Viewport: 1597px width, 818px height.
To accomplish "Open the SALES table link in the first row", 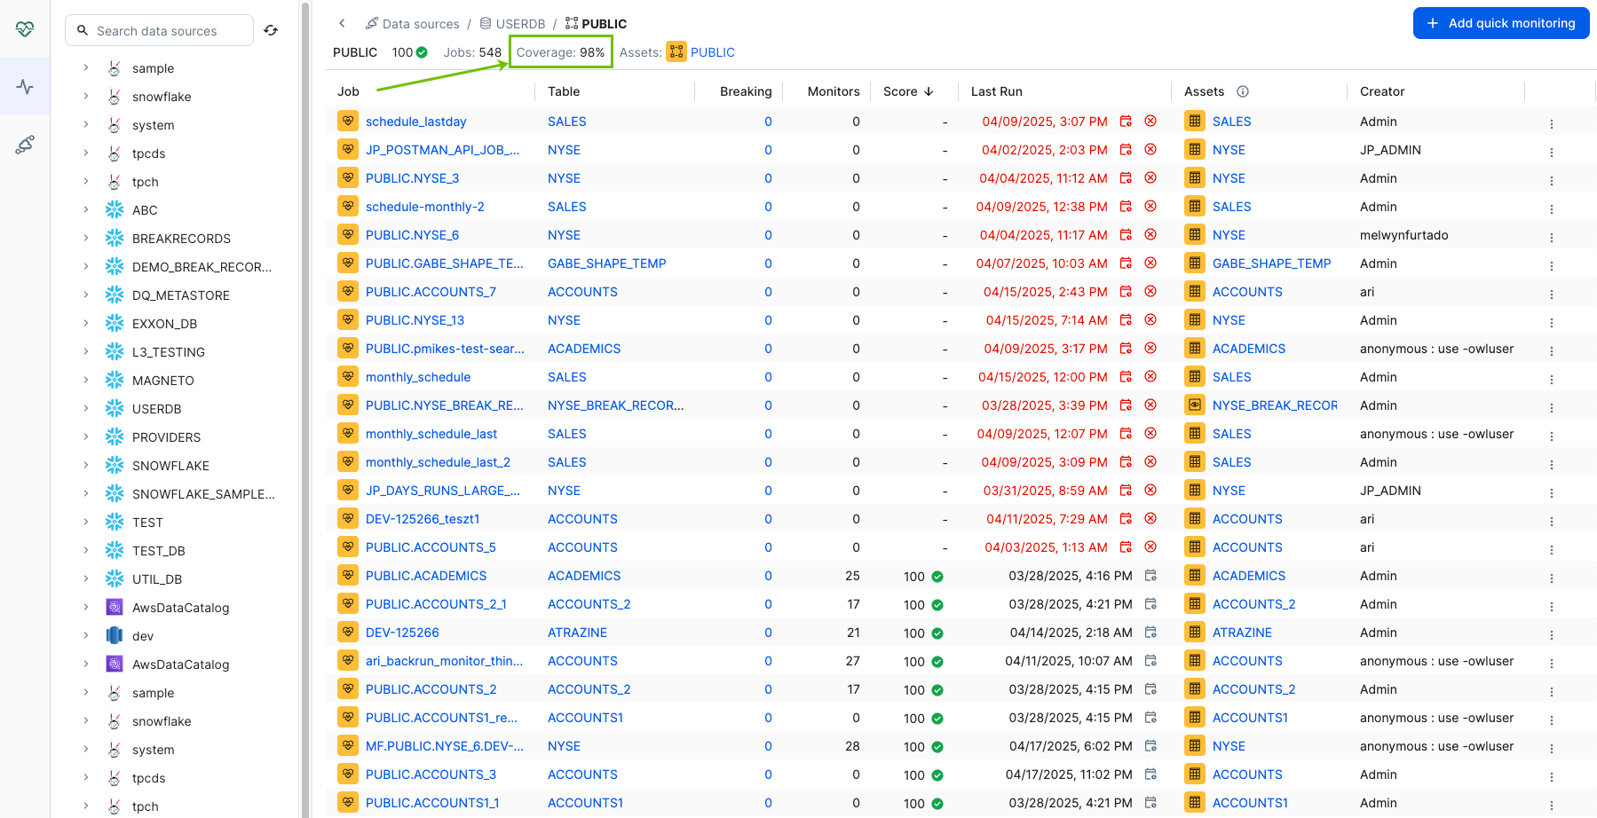I will 566,121.
